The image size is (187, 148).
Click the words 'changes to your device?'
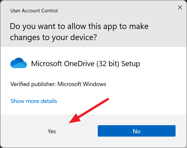(x=53, y=37)
